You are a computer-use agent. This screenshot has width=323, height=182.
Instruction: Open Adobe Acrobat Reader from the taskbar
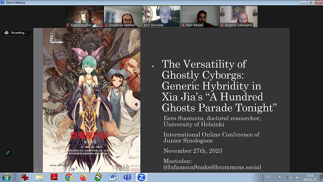coord(54,178)
